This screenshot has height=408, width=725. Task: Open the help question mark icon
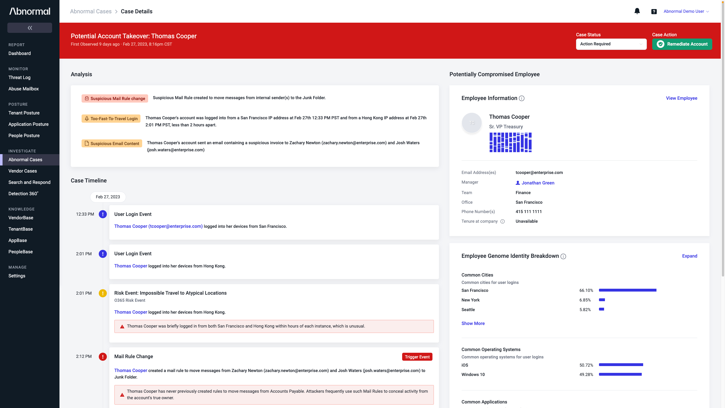point(654,12)
